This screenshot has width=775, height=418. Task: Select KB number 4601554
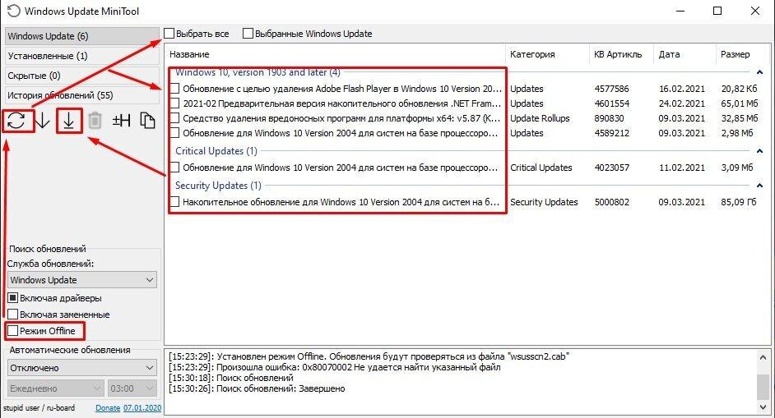(x=612, y=103)
